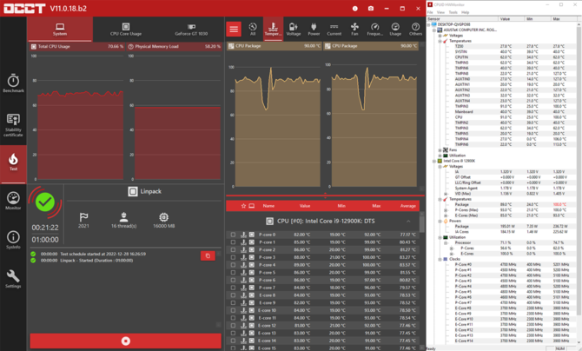Viewport: 582px width, 351px height.
Task: Select Current sensor filter
Action: point(334,29)
